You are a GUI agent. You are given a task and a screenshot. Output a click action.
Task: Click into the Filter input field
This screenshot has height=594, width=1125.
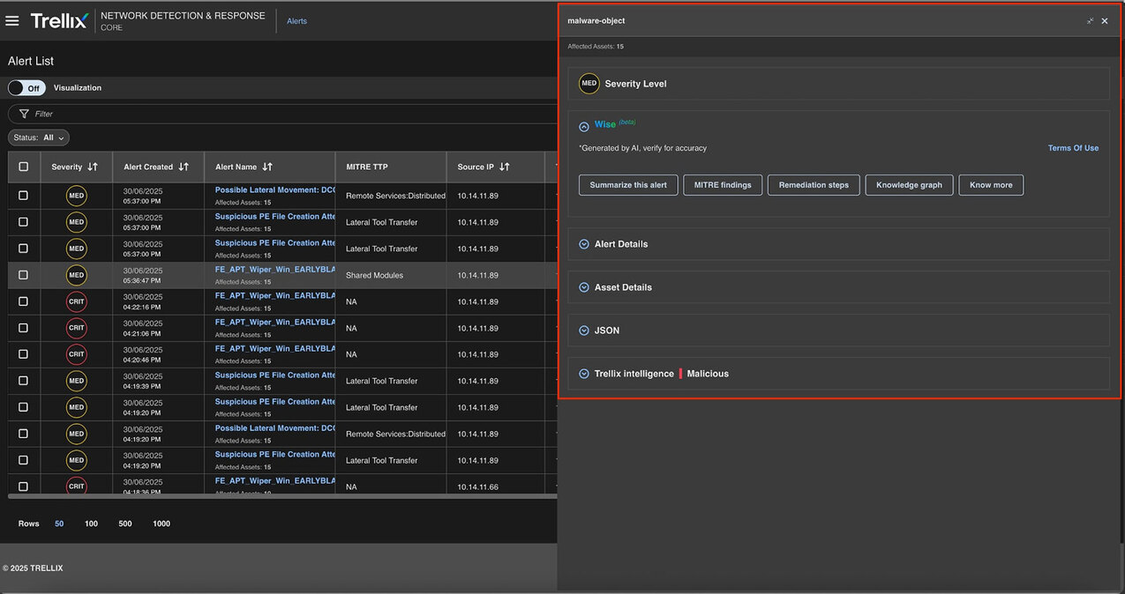click(282, 114)
